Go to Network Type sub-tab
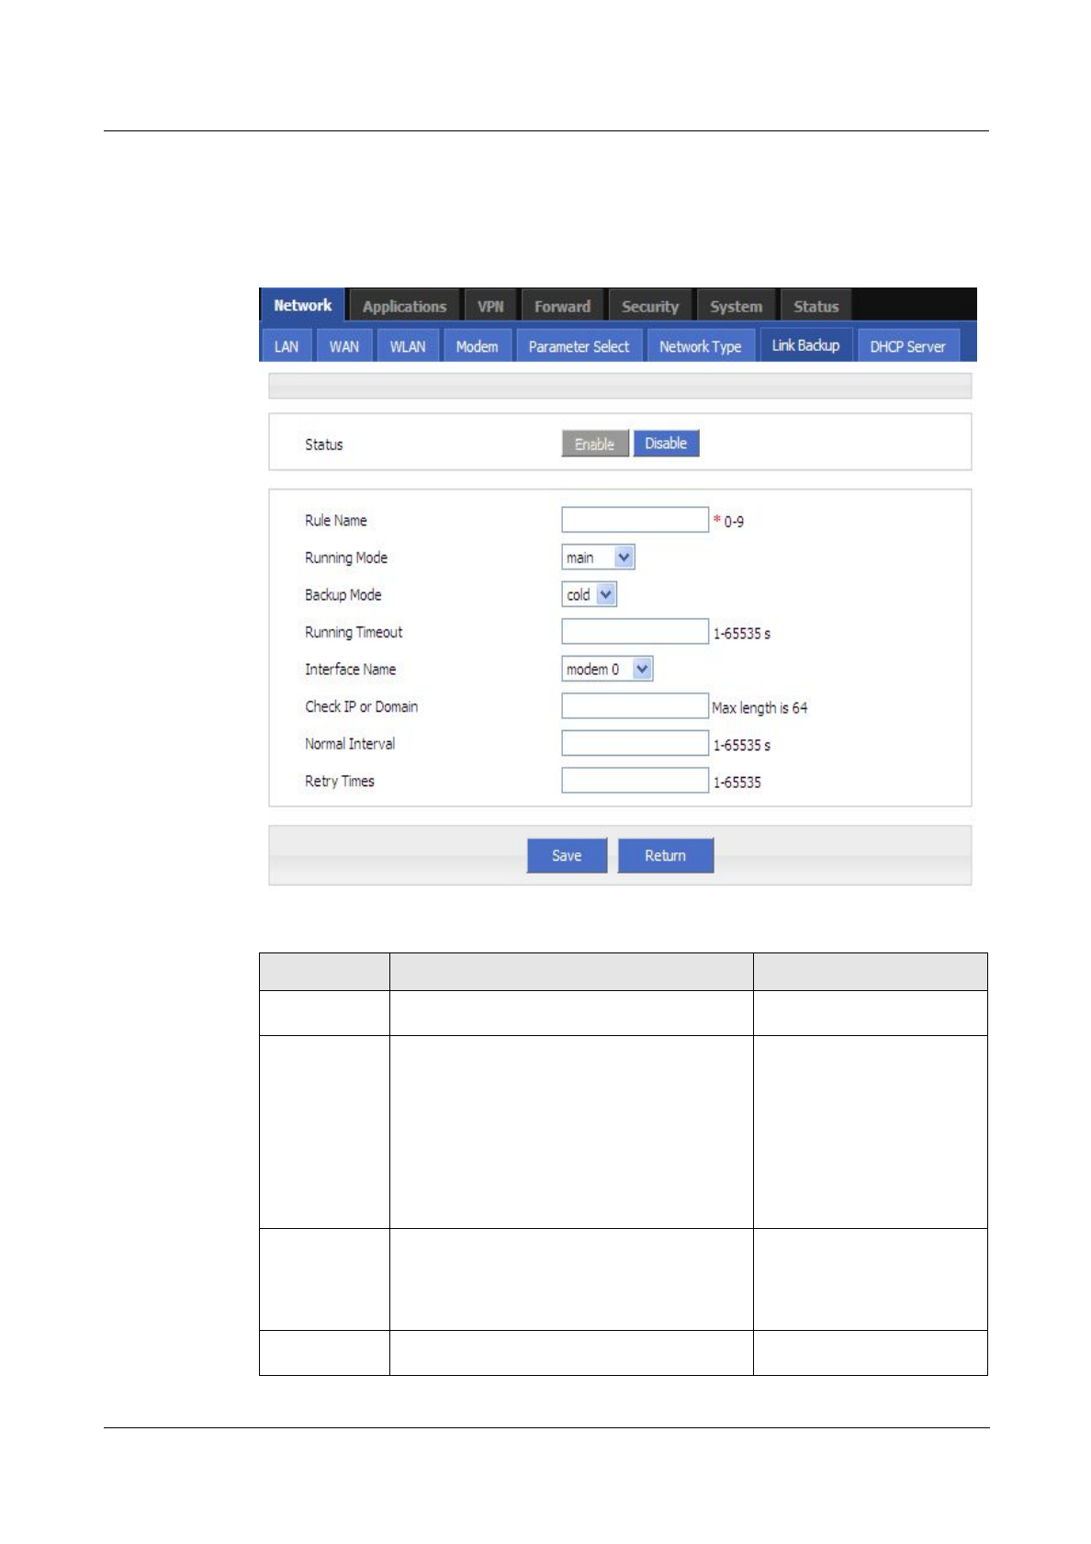The height and width of the screenshot is (1544, 1091). tap(700, 346)
